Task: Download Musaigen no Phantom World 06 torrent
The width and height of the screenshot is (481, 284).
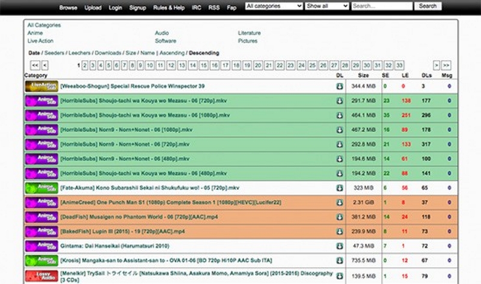Action: click(339, 217)
